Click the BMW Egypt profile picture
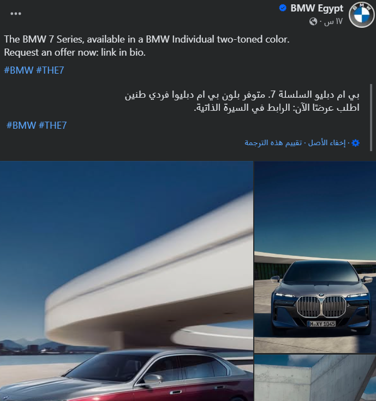Image resolution: width=376 pixels, height=401 pixels. tap(361, 15)
